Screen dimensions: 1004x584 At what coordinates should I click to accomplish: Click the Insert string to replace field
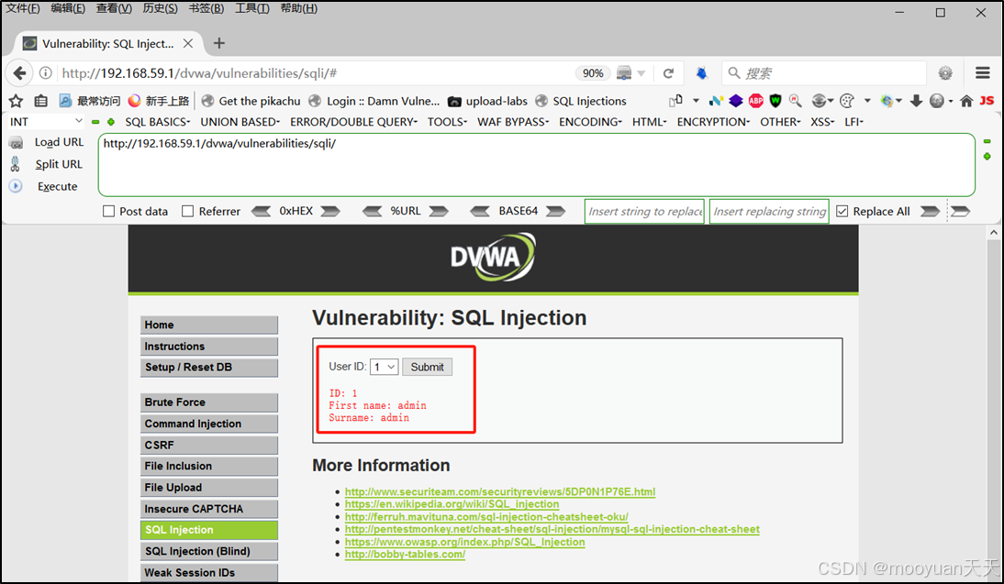point(644,211)
